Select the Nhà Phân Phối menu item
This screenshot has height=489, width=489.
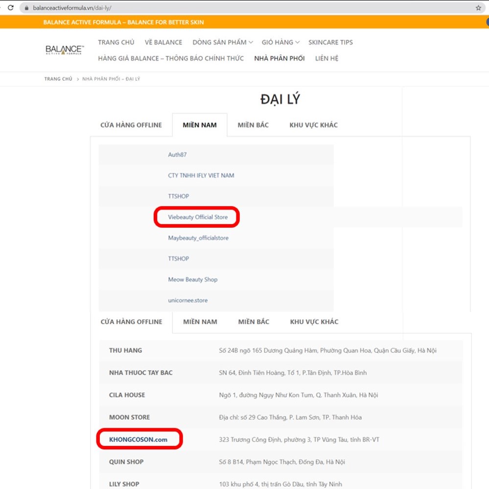(x=279, y=58)
